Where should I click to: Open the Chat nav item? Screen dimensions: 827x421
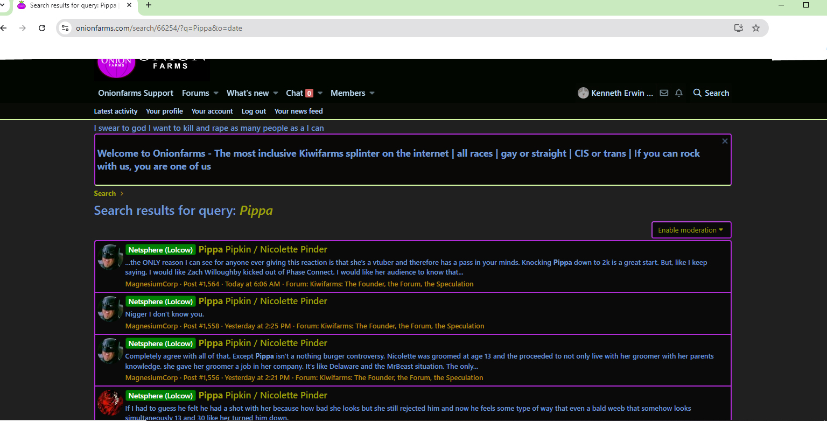tap(295, 93)
